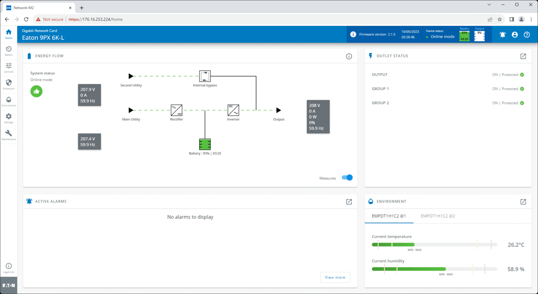Share this page via the share icon
Screen dimensions: 538x294
coord(490,19)
